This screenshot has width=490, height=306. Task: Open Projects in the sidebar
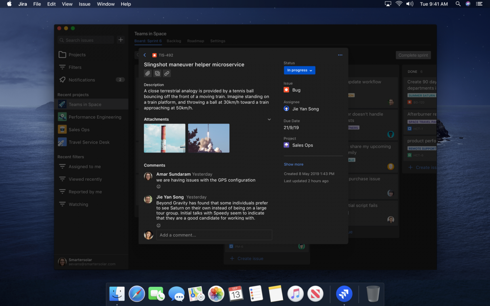point(91,55)
